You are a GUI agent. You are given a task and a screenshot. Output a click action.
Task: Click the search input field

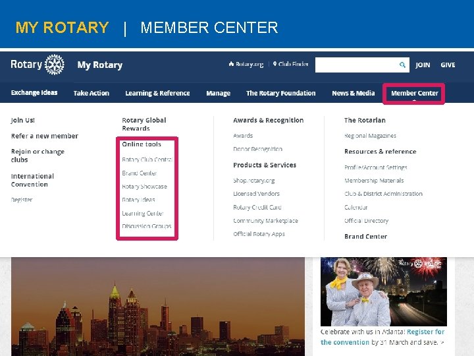pos(362,65)
